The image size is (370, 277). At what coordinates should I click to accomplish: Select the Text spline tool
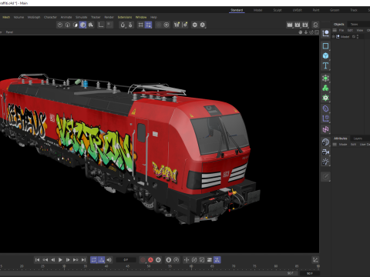pos(325,65)
